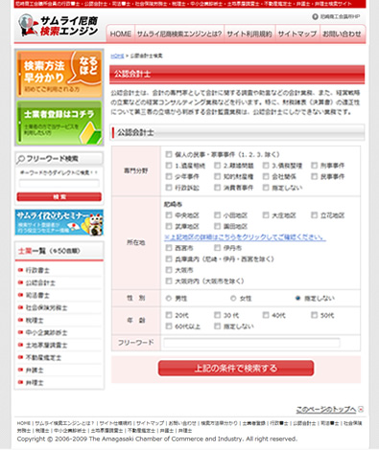Screen dimensions: 379x450
Task: Check the 30代 age checkbox
Action: [218, 315]
